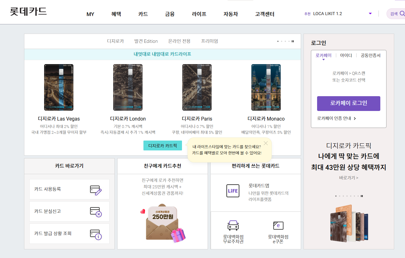Click the 카드 분실신고 card-with-x icon
Screen dimensions: 405x258
point(96,212)
